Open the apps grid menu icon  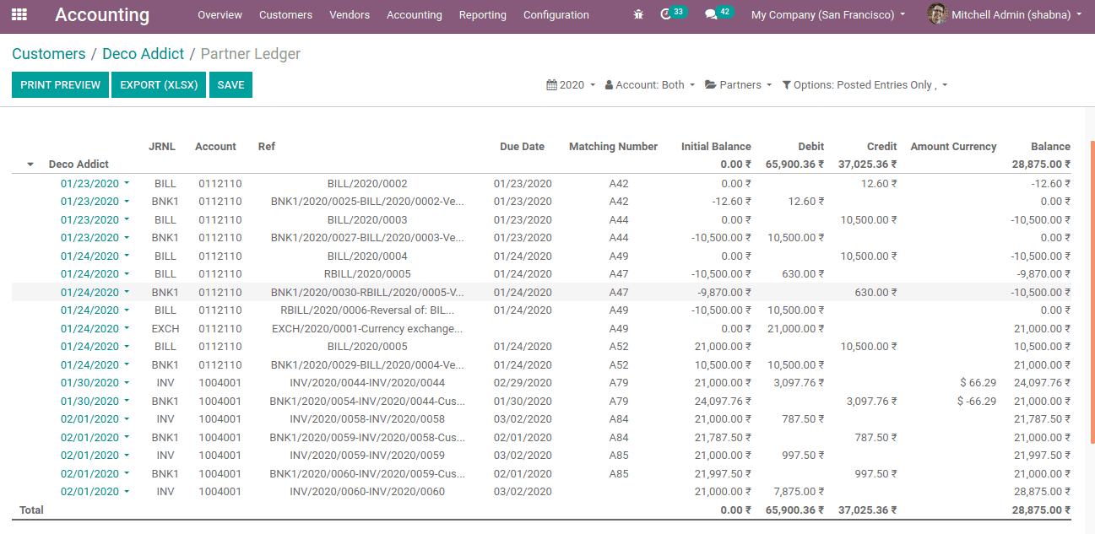click(x=19, y=14)
